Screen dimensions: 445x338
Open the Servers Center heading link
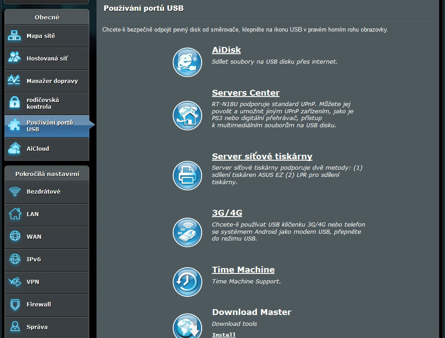click(246, 93)
